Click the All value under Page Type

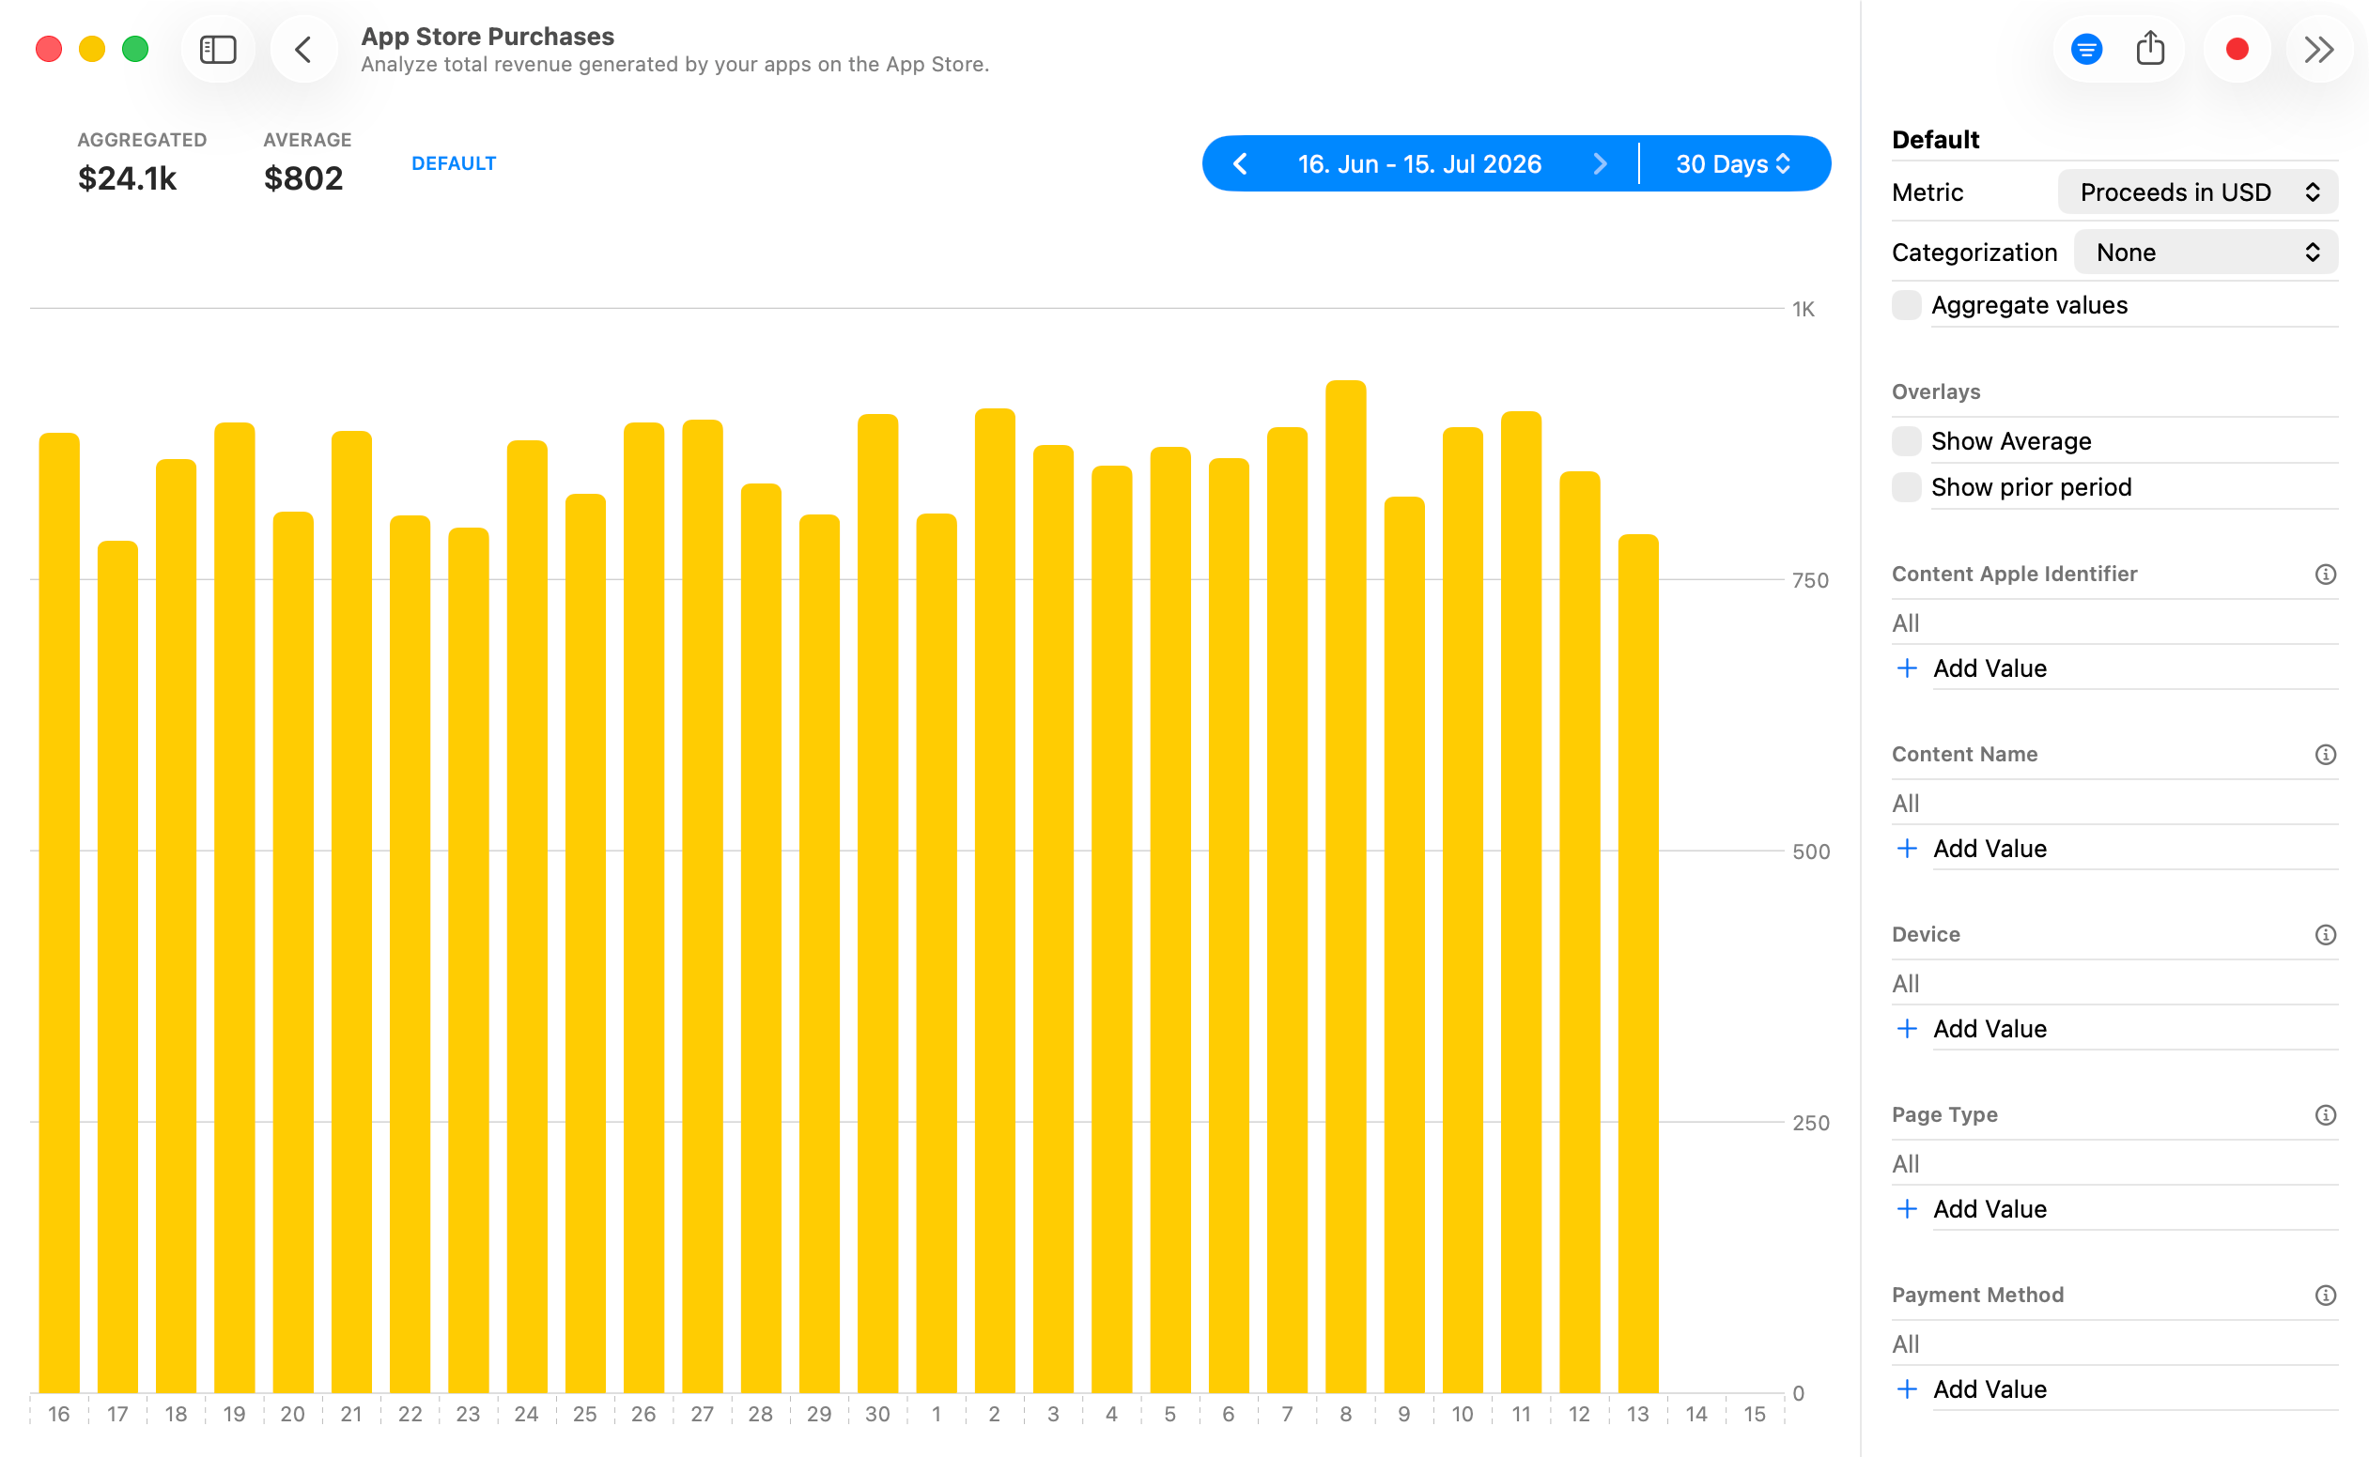point(1905,1163)
